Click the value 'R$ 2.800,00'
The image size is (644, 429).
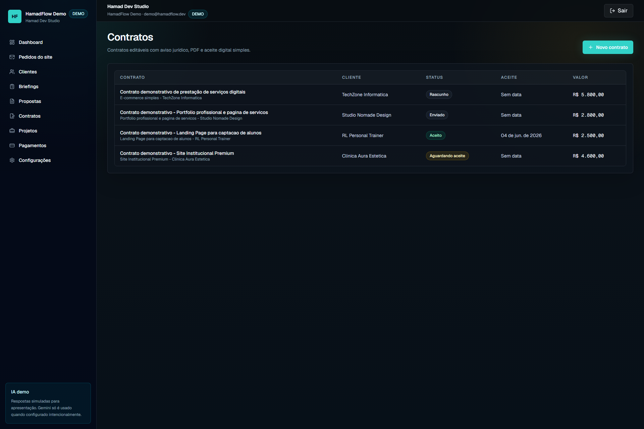pyautogui.click(x=588, y=115)
